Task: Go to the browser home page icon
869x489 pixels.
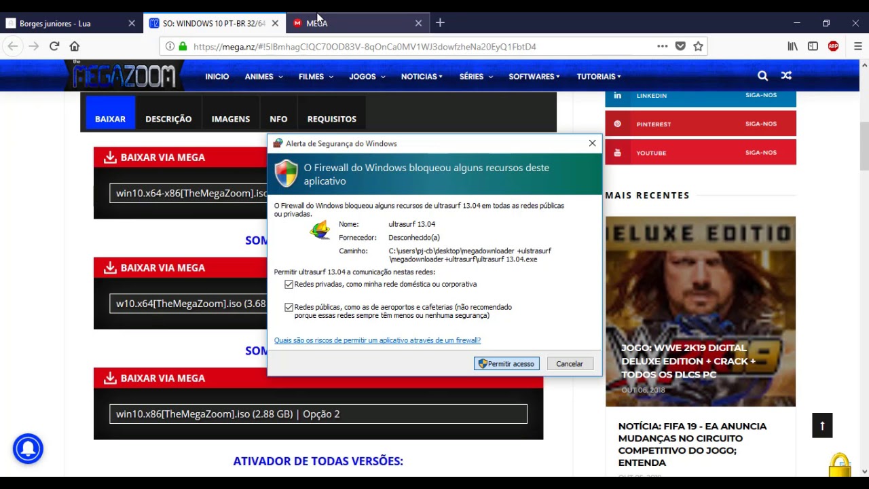Action: [x=75, y=46]
